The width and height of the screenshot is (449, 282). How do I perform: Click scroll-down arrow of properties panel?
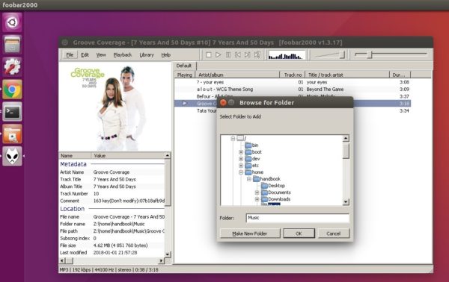168,254
